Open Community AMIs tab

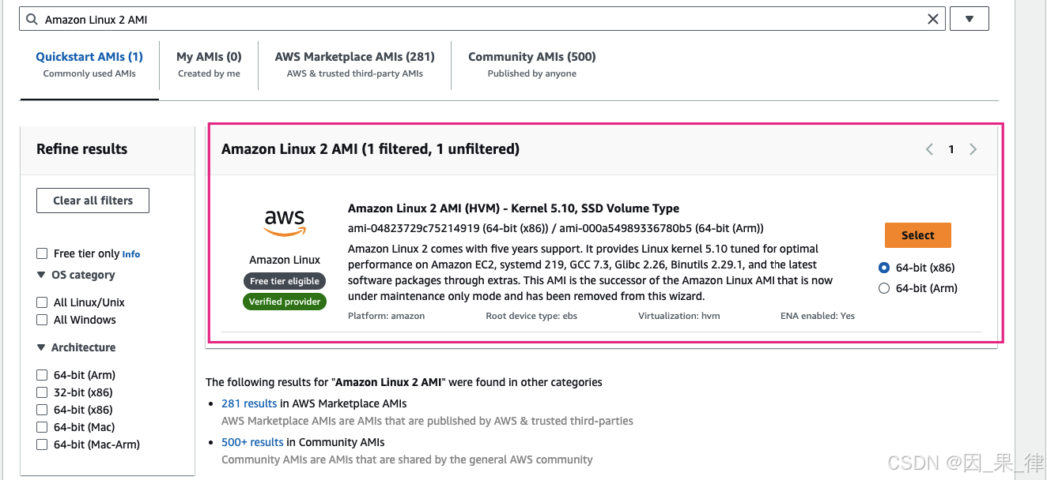click(x=532, y=64)
